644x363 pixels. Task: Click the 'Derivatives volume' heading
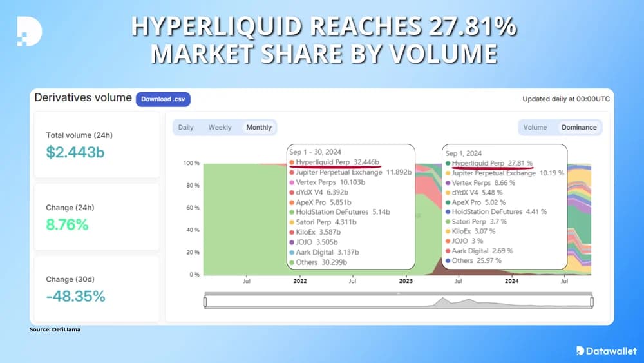click(83, 98)
